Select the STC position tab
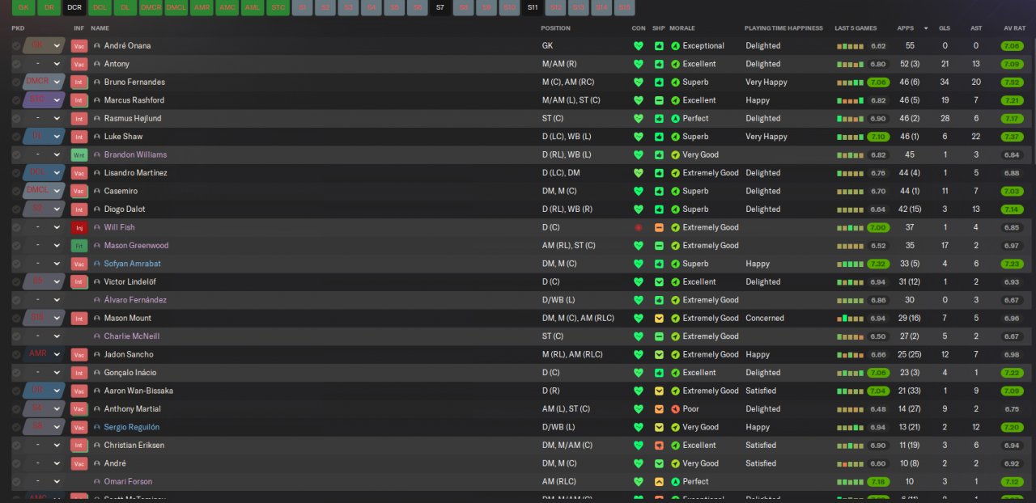The image size is (1036, 503). pyautogui.click(x=278, y=7)
